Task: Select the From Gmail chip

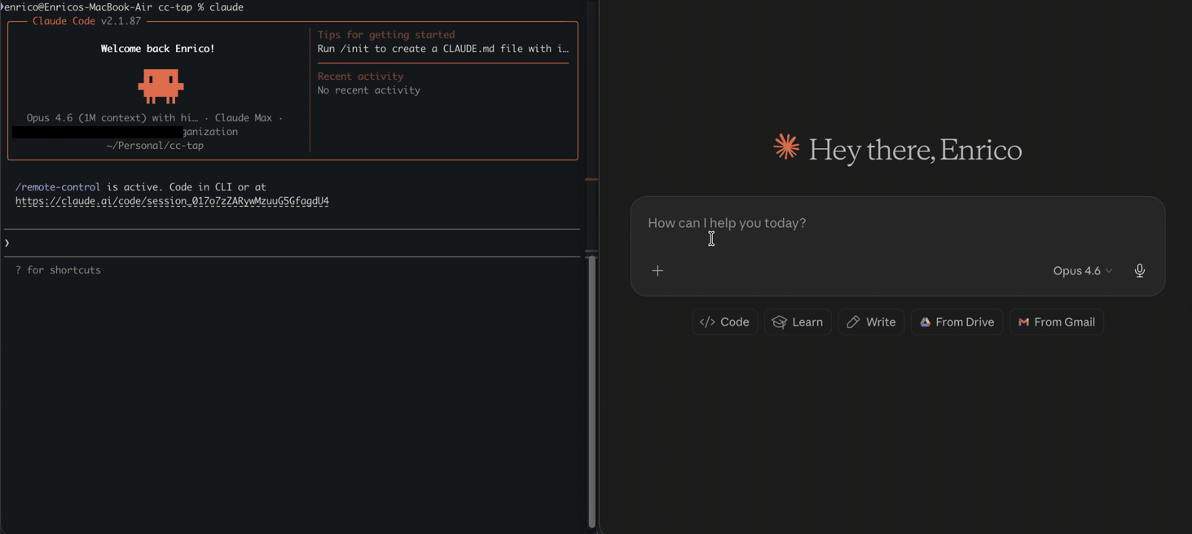Action: click(x=1057, y=322)
